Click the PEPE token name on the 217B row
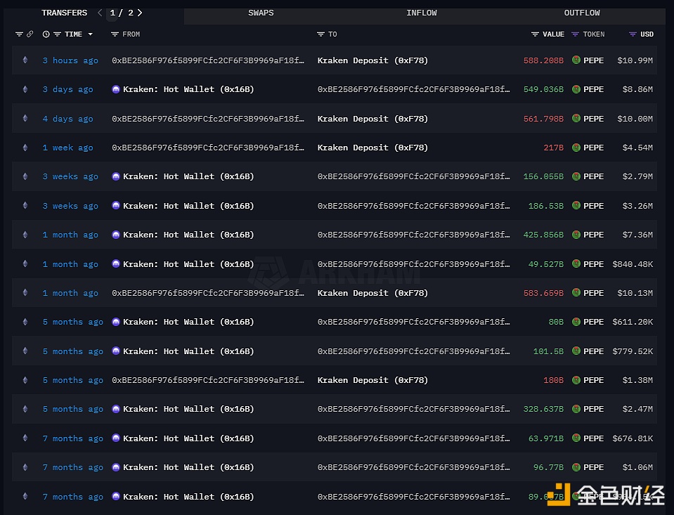Viewport: 674px width, 515px height. point(594,148)
